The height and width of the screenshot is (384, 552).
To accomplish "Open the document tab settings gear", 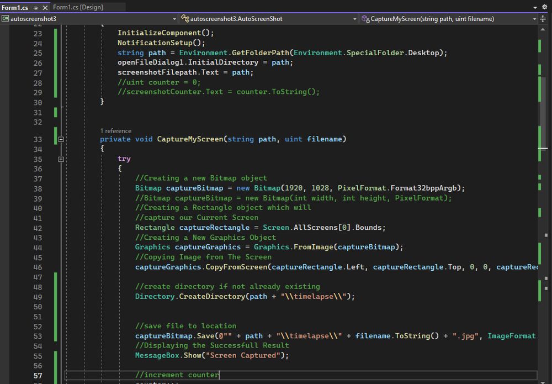I will pos(545,7).
